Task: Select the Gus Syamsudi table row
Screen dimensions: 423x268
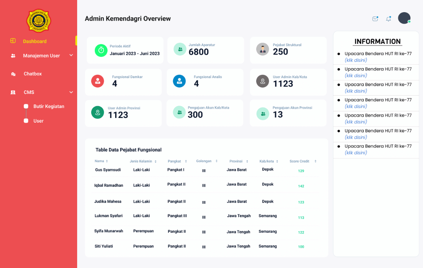Action: point(108,170)
